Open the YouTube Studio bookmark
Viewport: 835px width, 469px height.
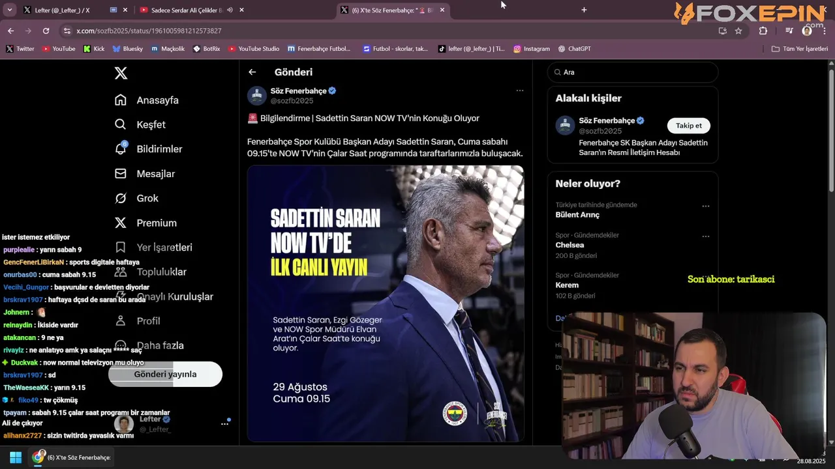tap(254, 49)
